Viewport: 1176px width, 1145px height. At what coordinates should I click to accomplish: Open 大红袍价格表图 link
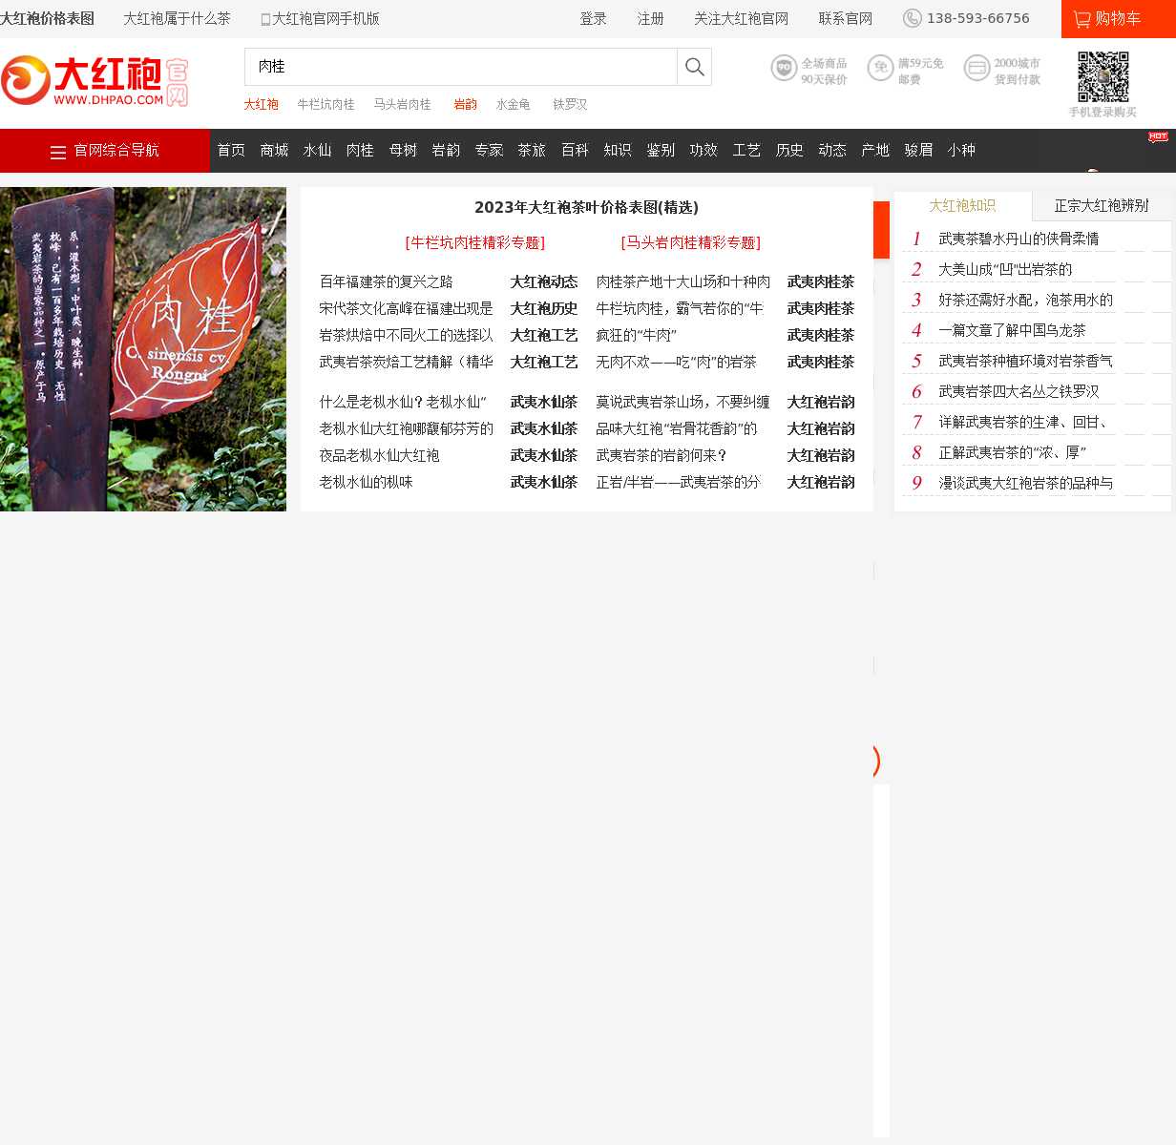[47, 19]
